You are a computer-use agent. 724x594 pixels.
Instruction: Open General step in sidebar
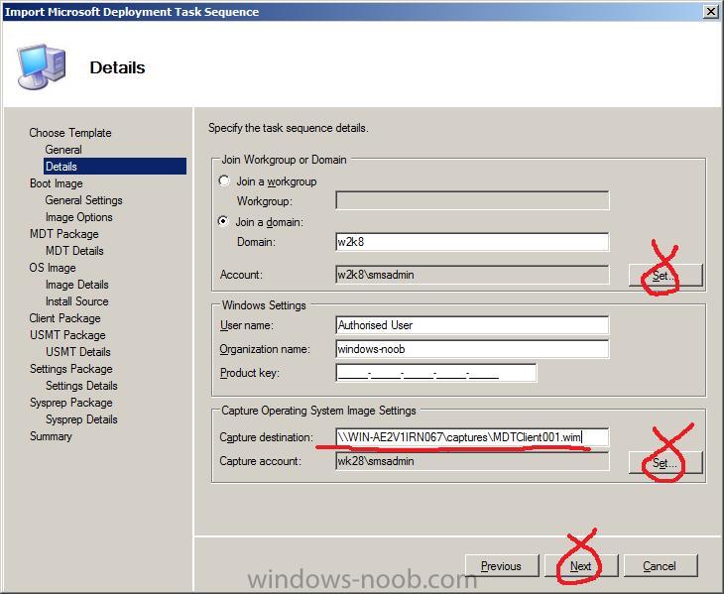tap(63, 150)
